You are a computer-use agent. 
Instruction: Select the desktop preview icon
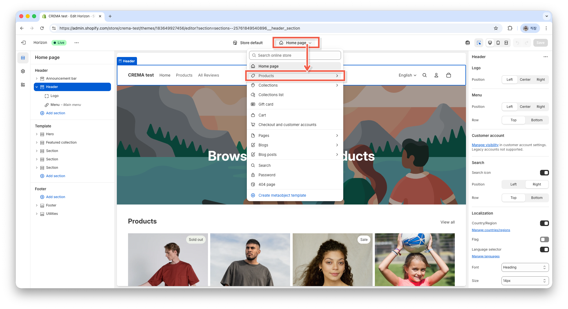point(490,43)
